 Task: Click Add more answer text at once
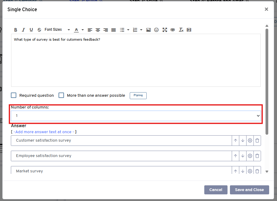[43, 132]
